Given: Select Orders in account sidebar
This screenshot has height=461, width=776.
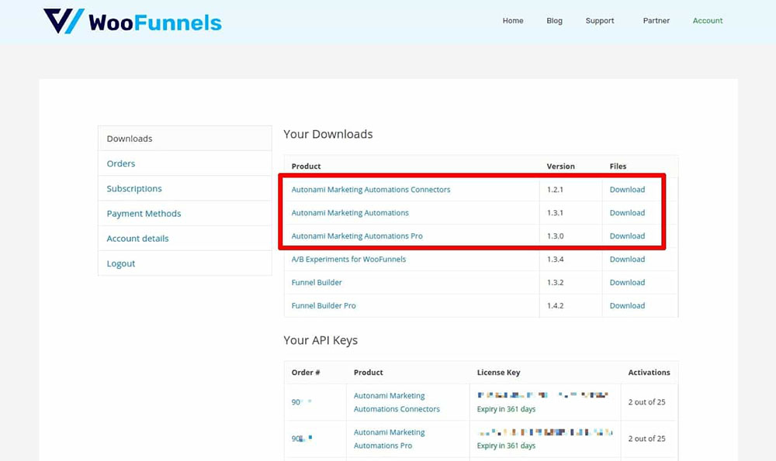Looking at the screenshot, I should (185, 163).
